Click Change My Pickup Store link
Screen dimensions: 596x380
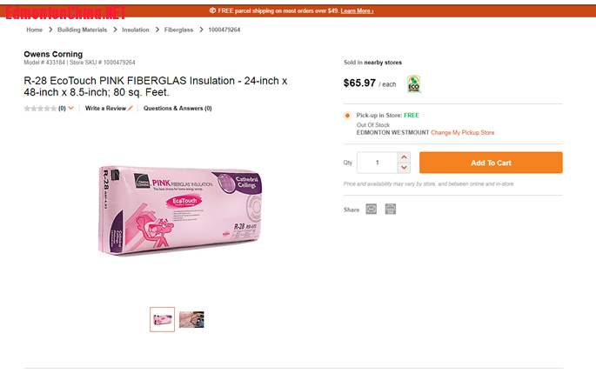(462, 133)
